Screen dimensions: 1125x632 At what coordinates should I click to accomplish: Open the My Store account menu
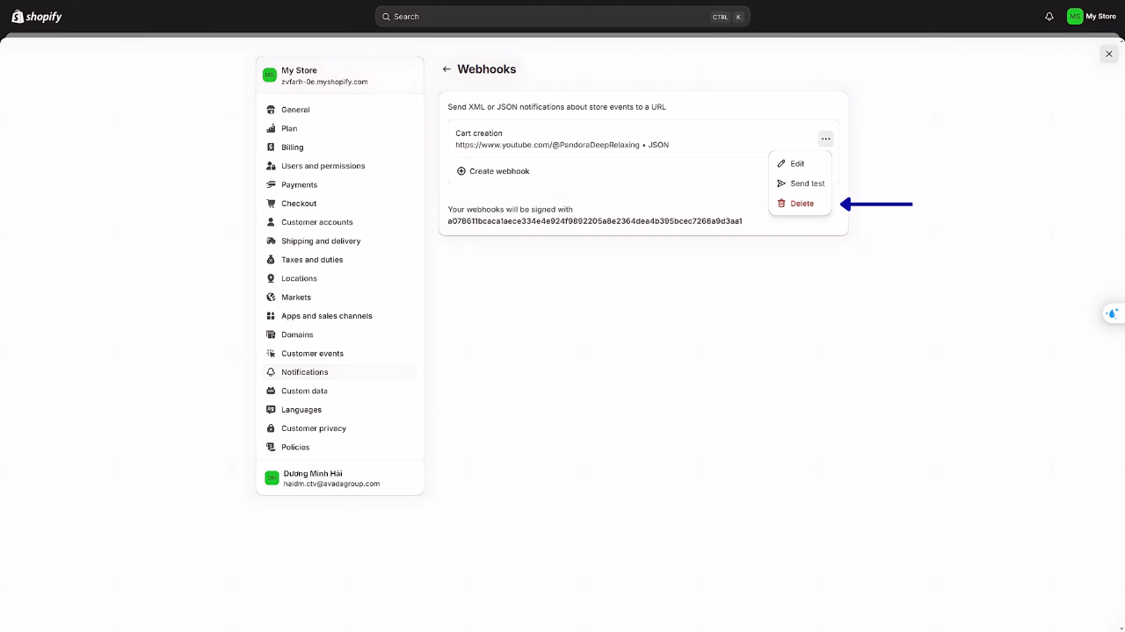1092,17
